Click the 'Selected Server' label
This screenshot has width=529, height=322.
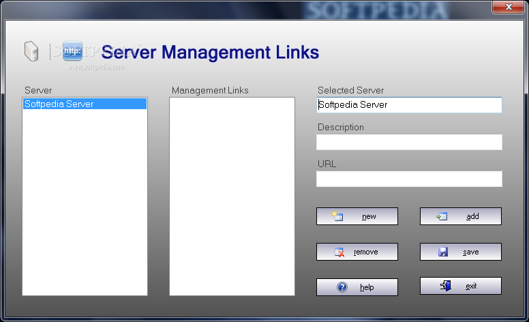click(x=351, y=91)
